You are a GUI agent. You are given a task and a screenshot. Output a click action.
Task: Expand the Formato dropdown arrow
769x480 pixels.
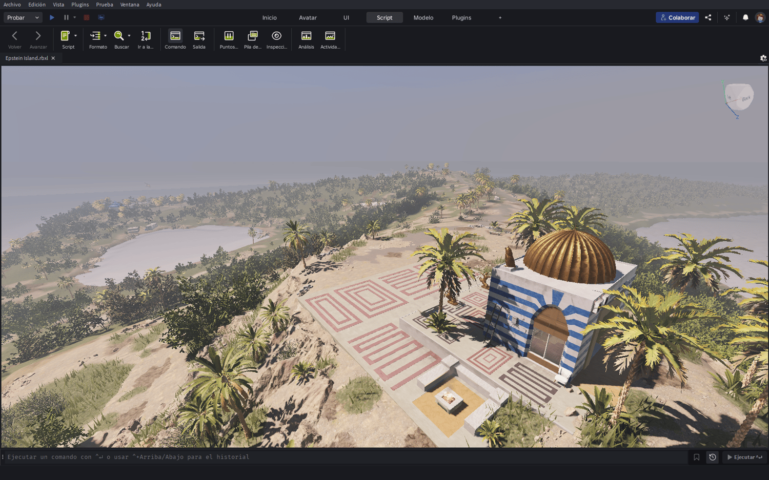pyautogui.click(x=105, y=36)
